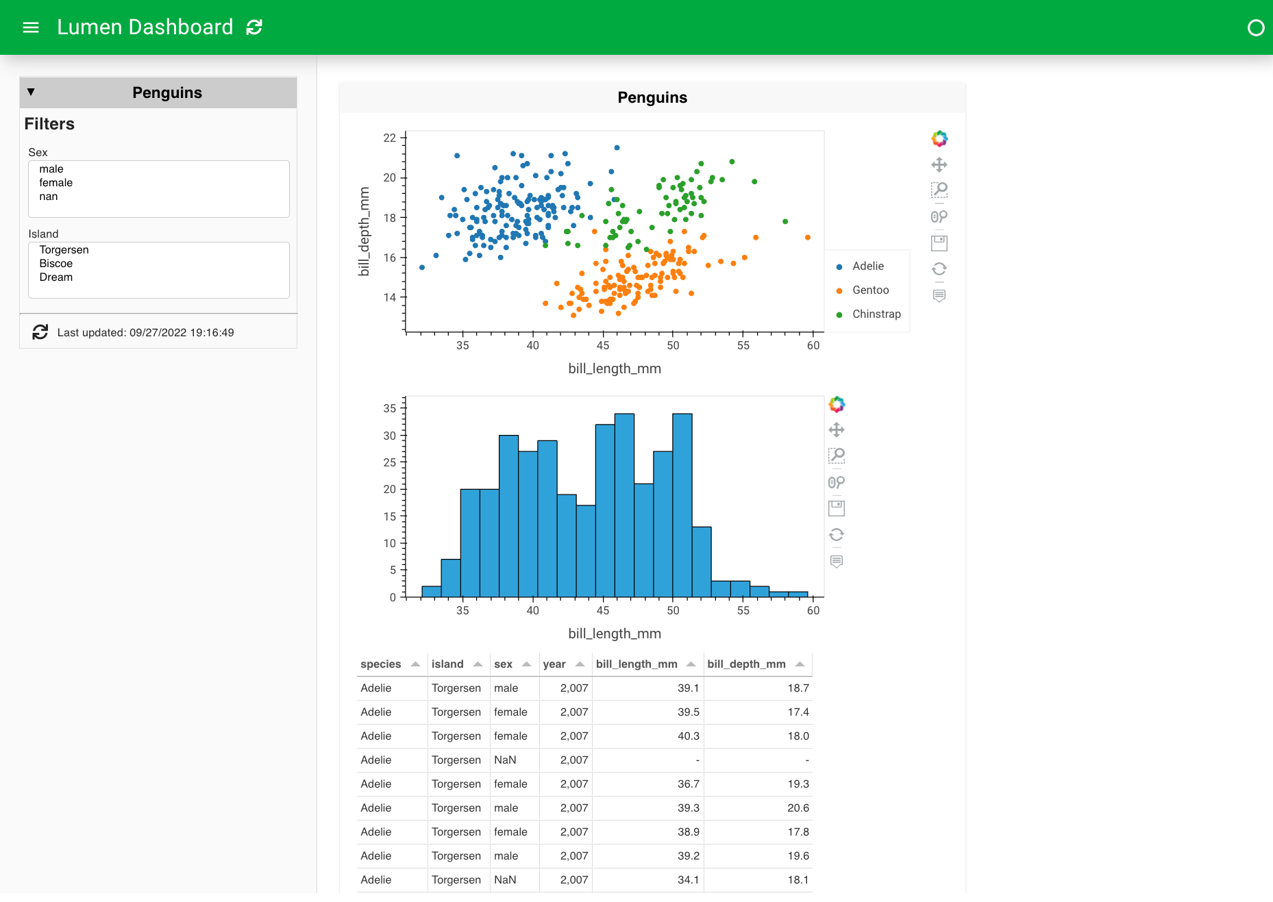Activate Box Zoom tool on scatter plot
This screenshot has width=1273, height=902.
pos(939,190)
